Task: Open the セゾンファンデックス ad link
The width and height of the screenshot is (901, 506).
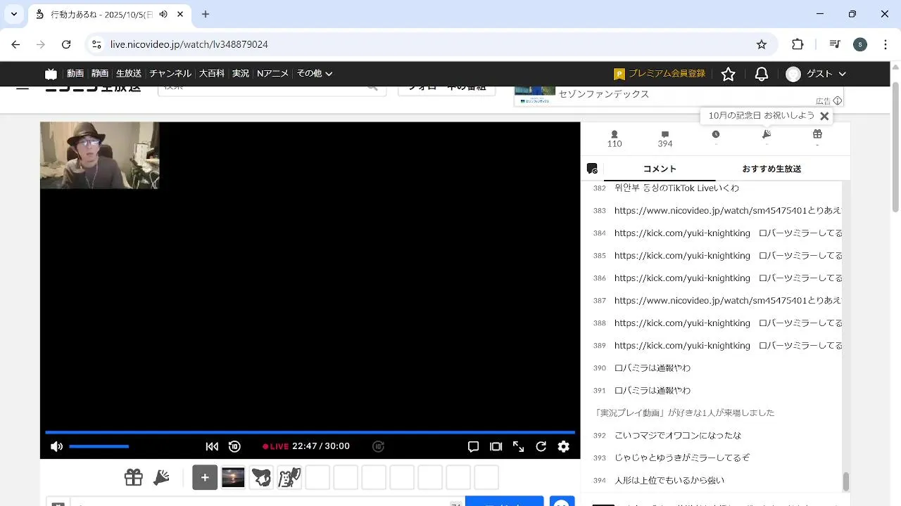Action: tap(603, 94)
